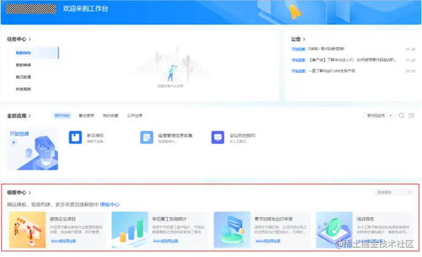422x257 pixels.
Task: Click the 全部应用 heading
Action: tap(16, 116)
